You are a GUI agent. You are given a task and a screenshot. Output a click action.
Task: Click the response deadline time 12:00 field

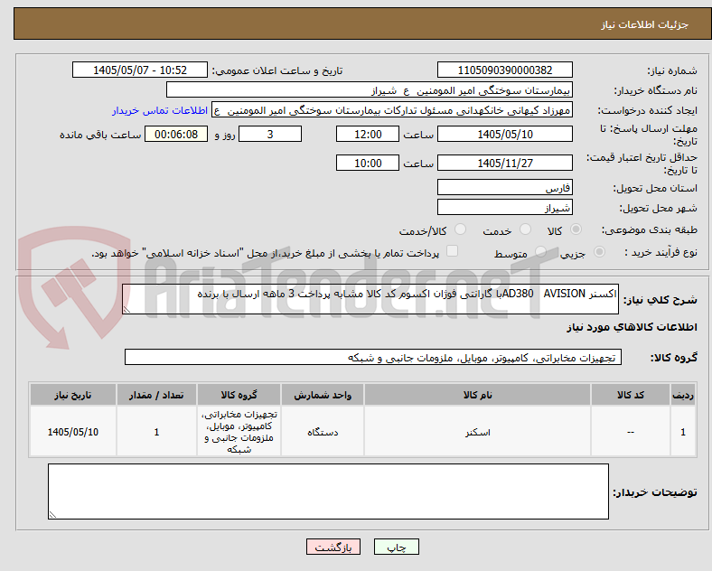click(368, 135)
